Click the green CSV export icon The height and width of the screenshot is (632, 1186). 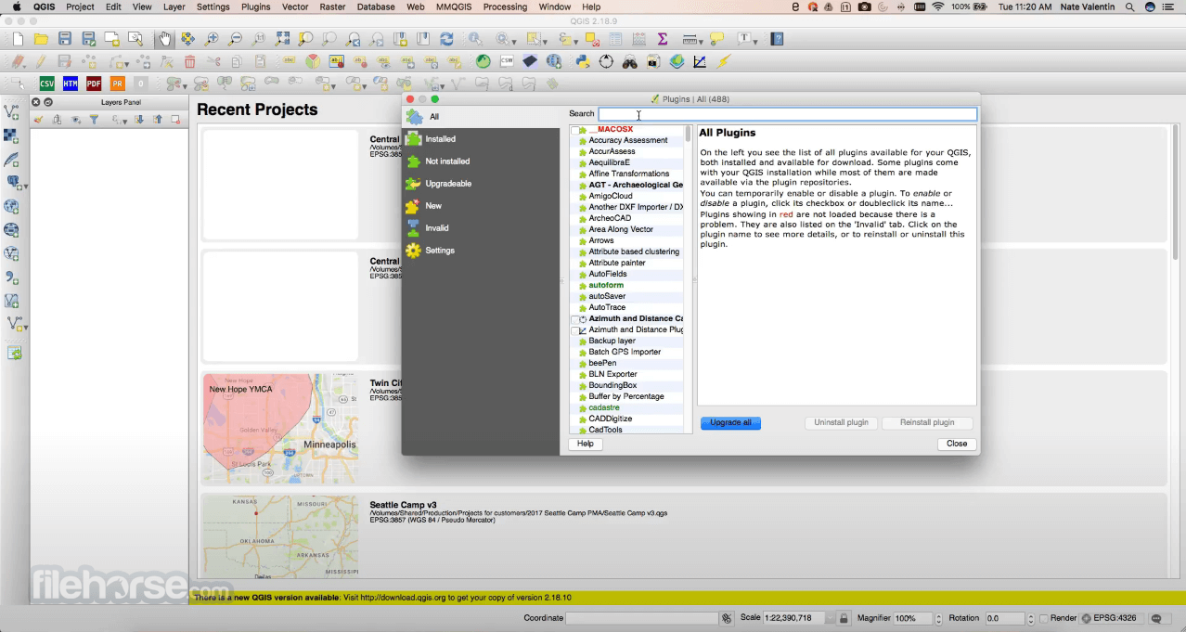(x=46, y=84)
